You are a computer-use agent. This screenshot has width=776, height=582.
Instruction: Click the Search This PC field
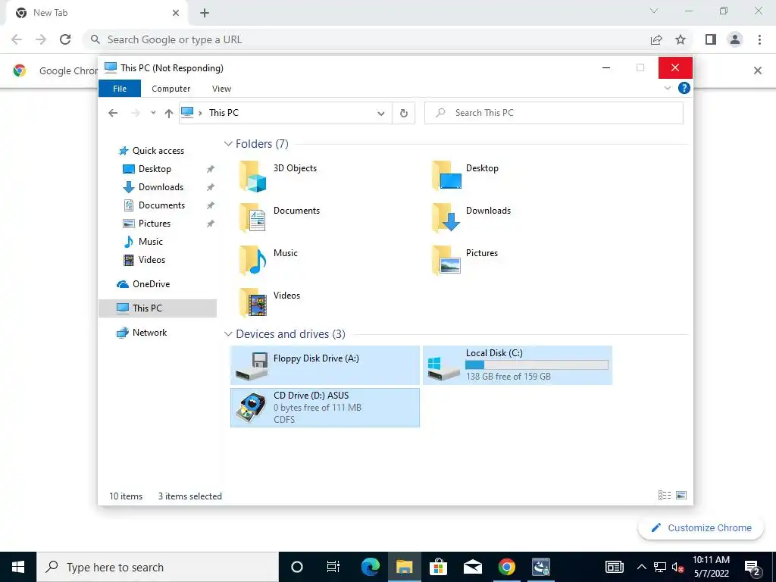[554, 114]
